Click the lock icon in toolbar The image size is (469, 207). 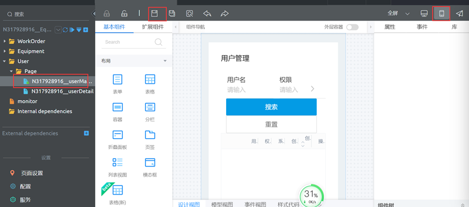click(106, 14)
